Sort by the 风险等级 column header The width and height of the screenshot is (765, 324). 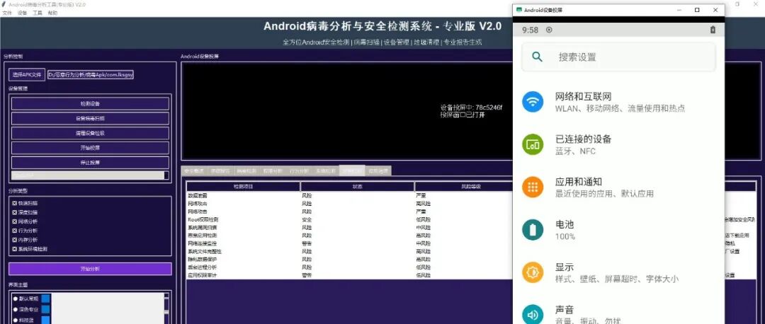[463, 187]
